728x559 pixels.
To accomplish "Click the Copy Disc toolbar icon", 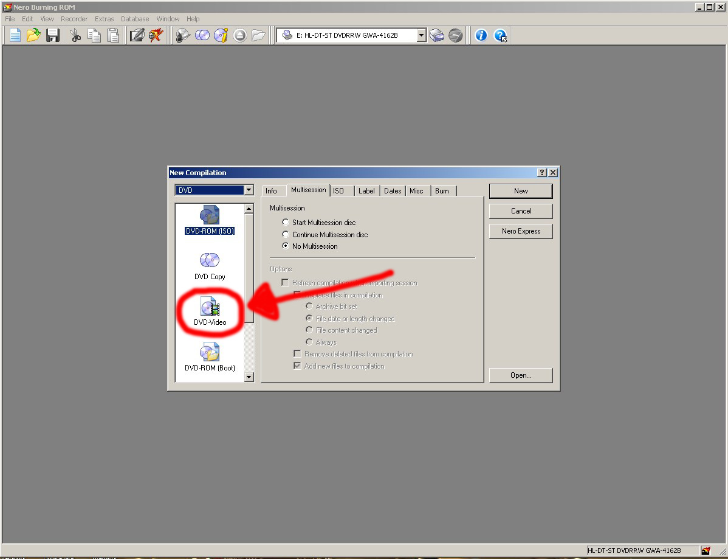I will tap(202, 35).
